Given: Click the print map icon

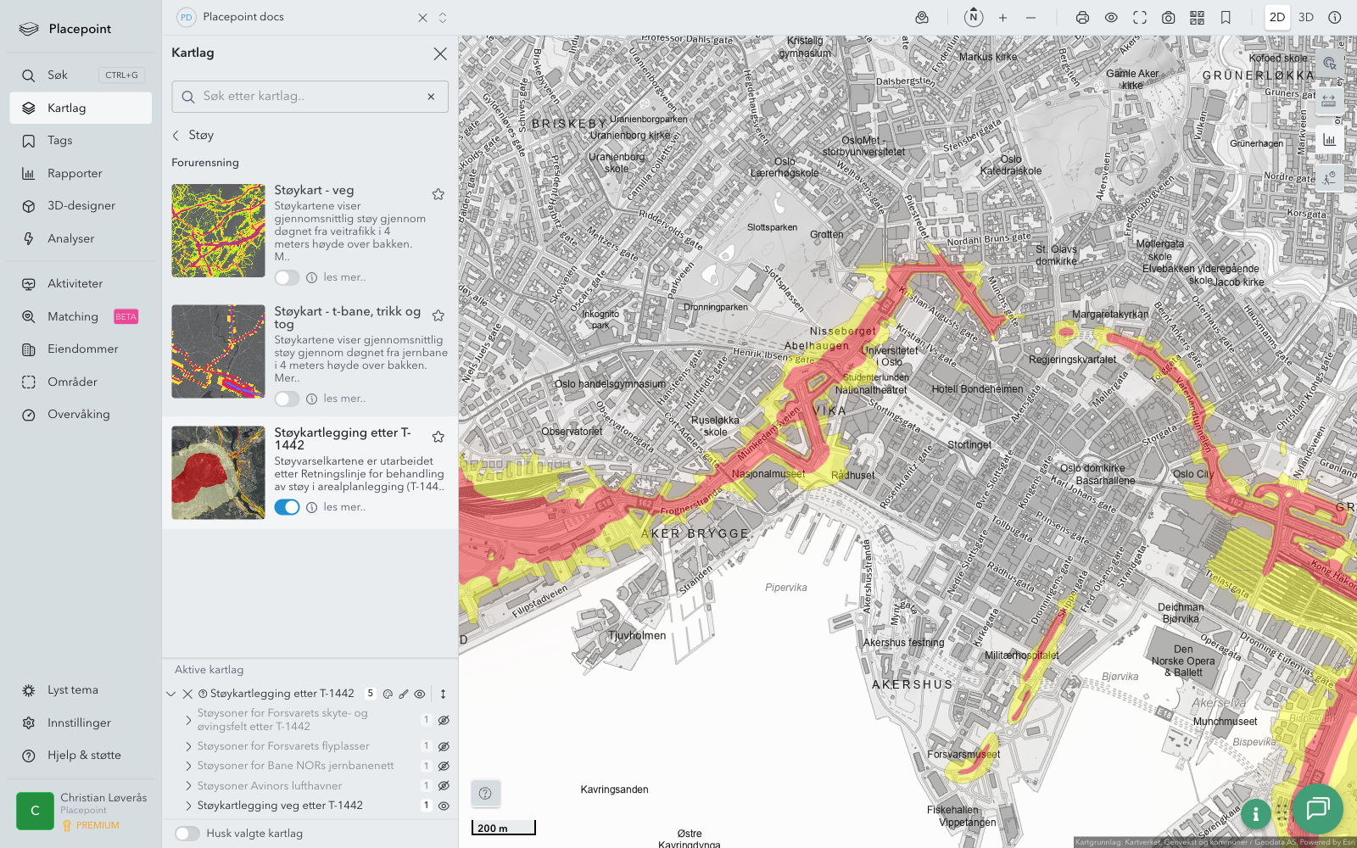Looking at the screenshot, I should pyautogui.click(x=1082, y=18).
